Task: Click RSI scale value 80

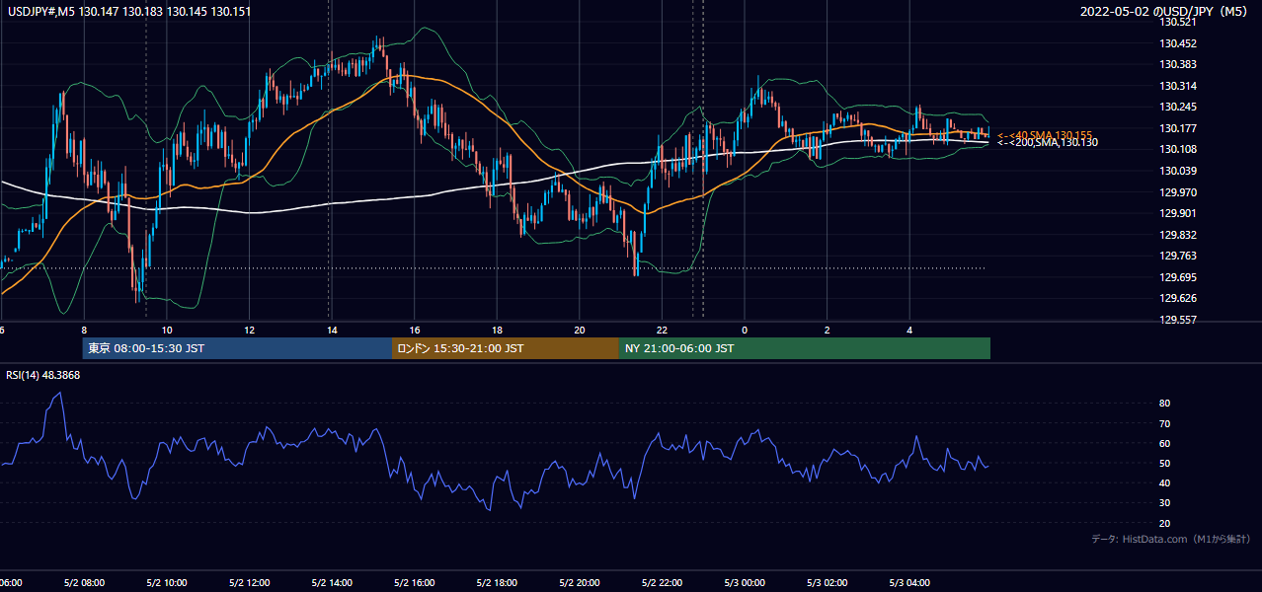Action: coord(1165,404)
